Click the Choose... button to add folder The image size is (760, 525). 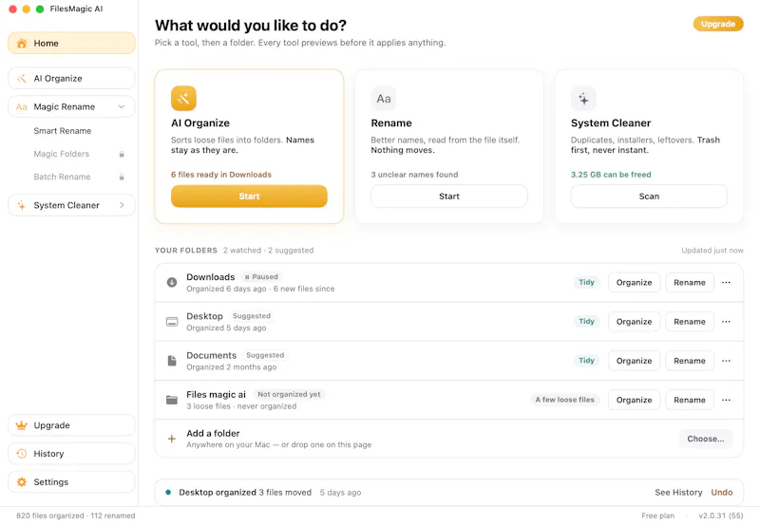click(706, 439)
